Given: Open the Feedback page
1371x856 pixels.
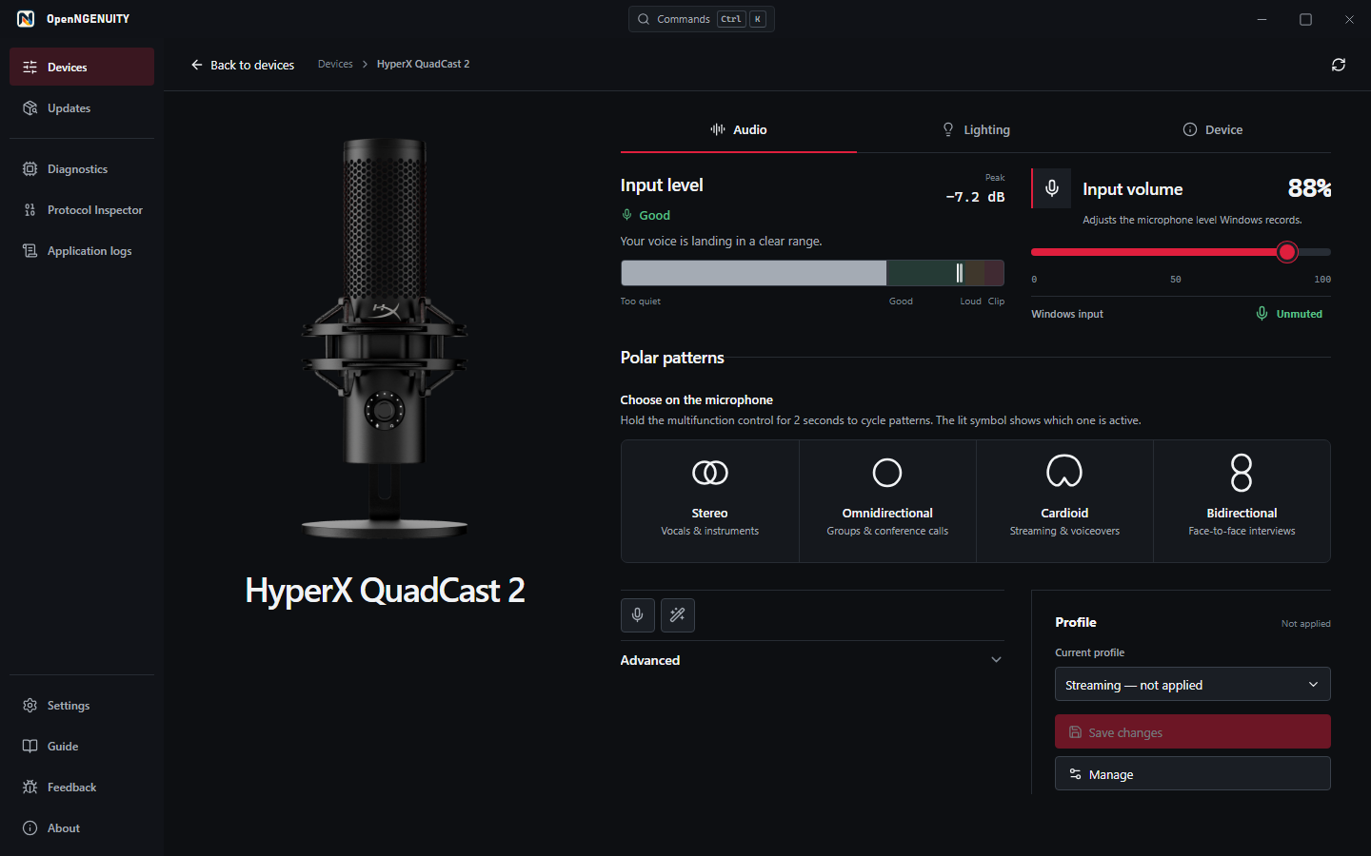Looking at the screenshot, I should (82, 788).
